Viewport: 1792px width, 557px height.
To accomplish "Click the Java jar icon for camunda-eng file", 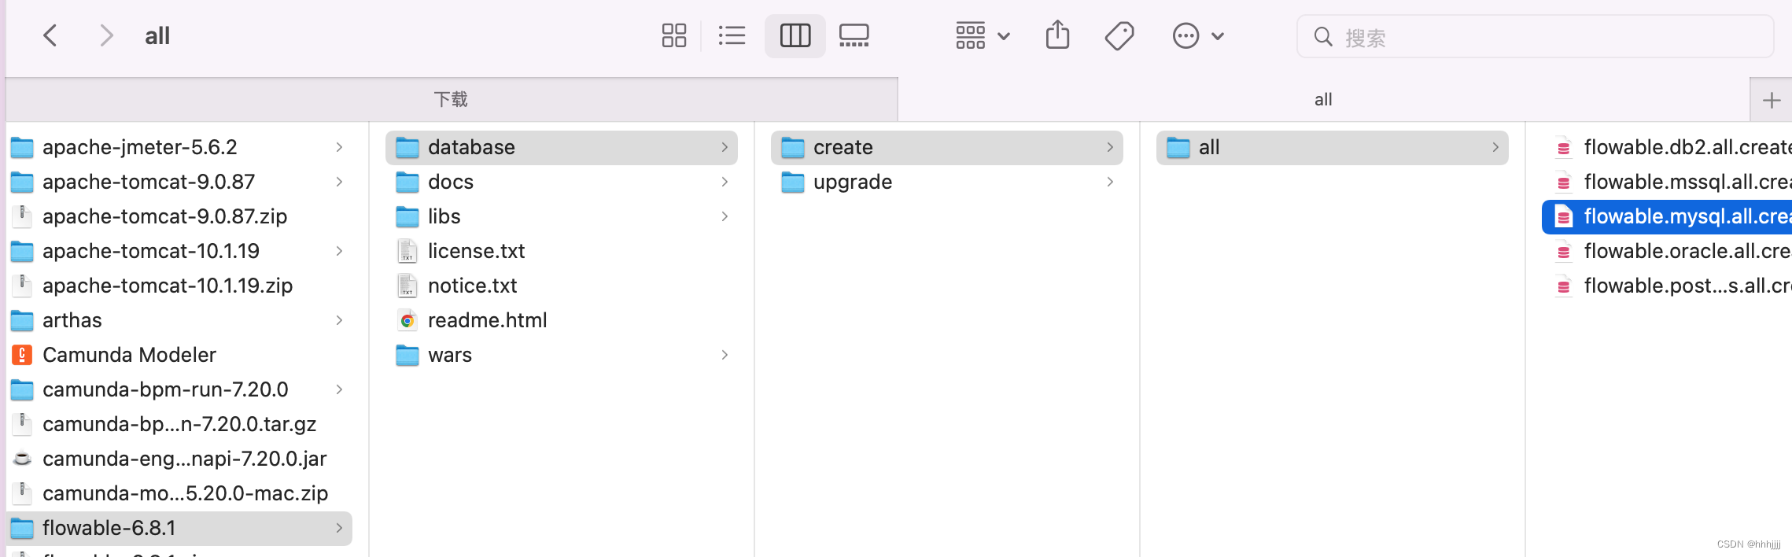I will click(x=22, y=459).
